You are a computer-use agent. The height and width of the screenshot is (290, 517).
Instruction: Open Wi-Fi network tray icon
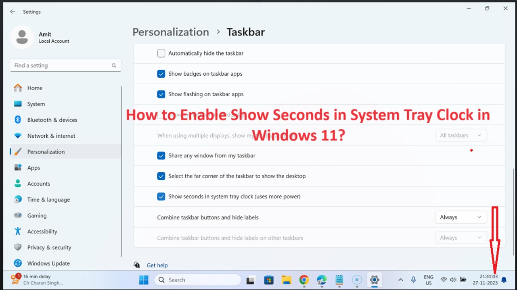pyautogui.click(x=444, y=280)
